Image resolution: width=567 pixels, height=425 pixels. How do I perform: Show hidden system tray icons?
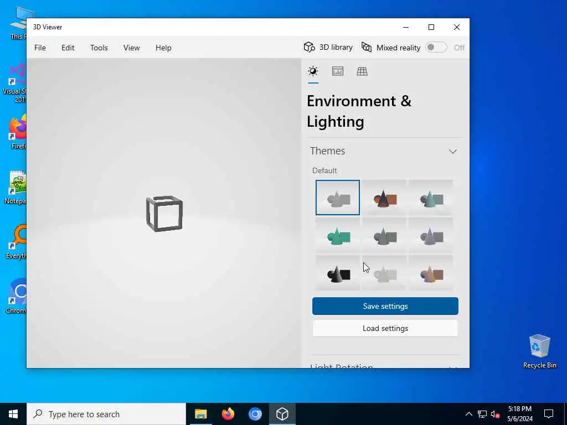pos(468,414)
